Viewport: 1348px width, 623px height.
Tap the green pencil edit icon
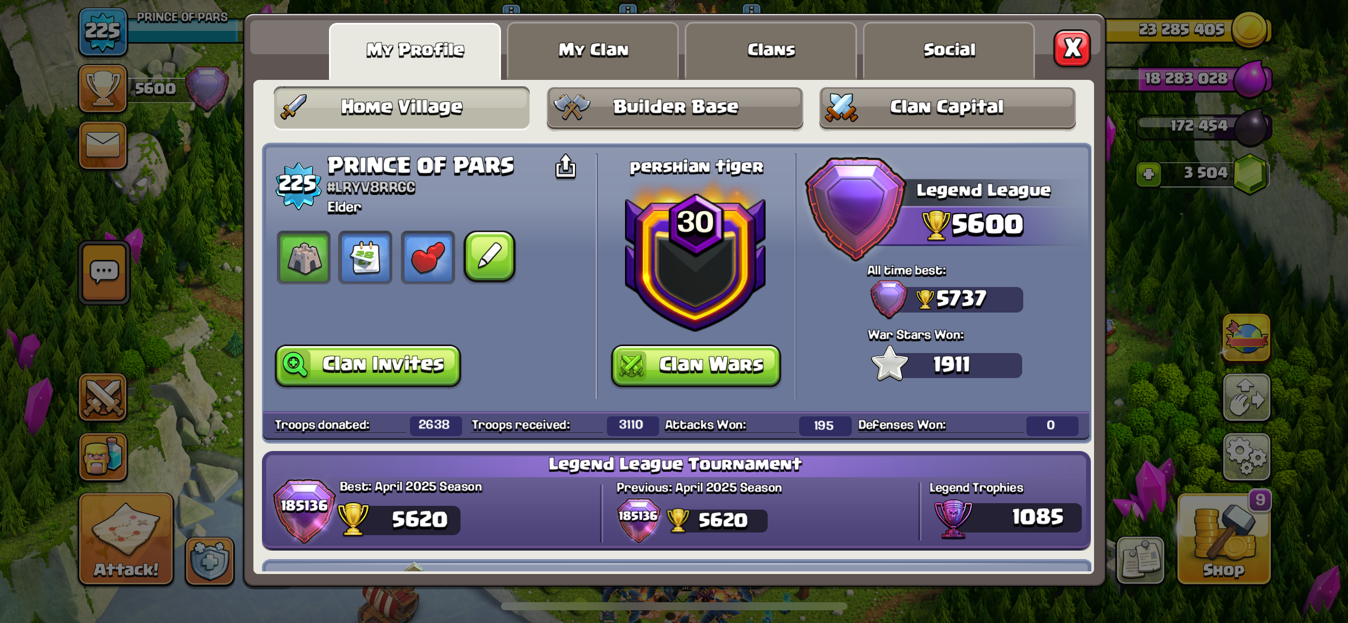[490, 256]
